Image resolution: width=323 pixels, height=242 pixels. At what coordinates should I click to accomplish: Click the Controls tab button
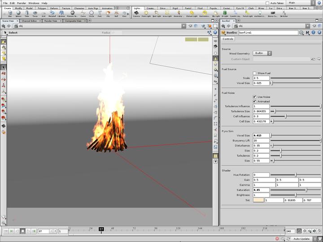click(x=228, y=39)
